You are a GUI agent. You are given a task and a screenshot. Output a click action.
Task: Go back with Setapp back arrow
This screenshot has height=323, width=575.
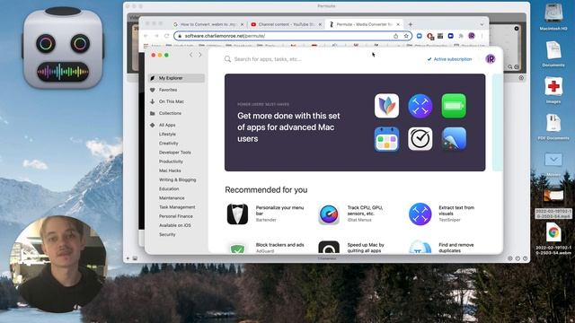coord(190,55)
